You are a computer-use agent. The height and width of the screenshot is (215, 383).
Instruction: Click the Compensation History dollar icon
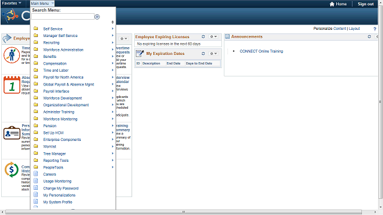point(11,170)
